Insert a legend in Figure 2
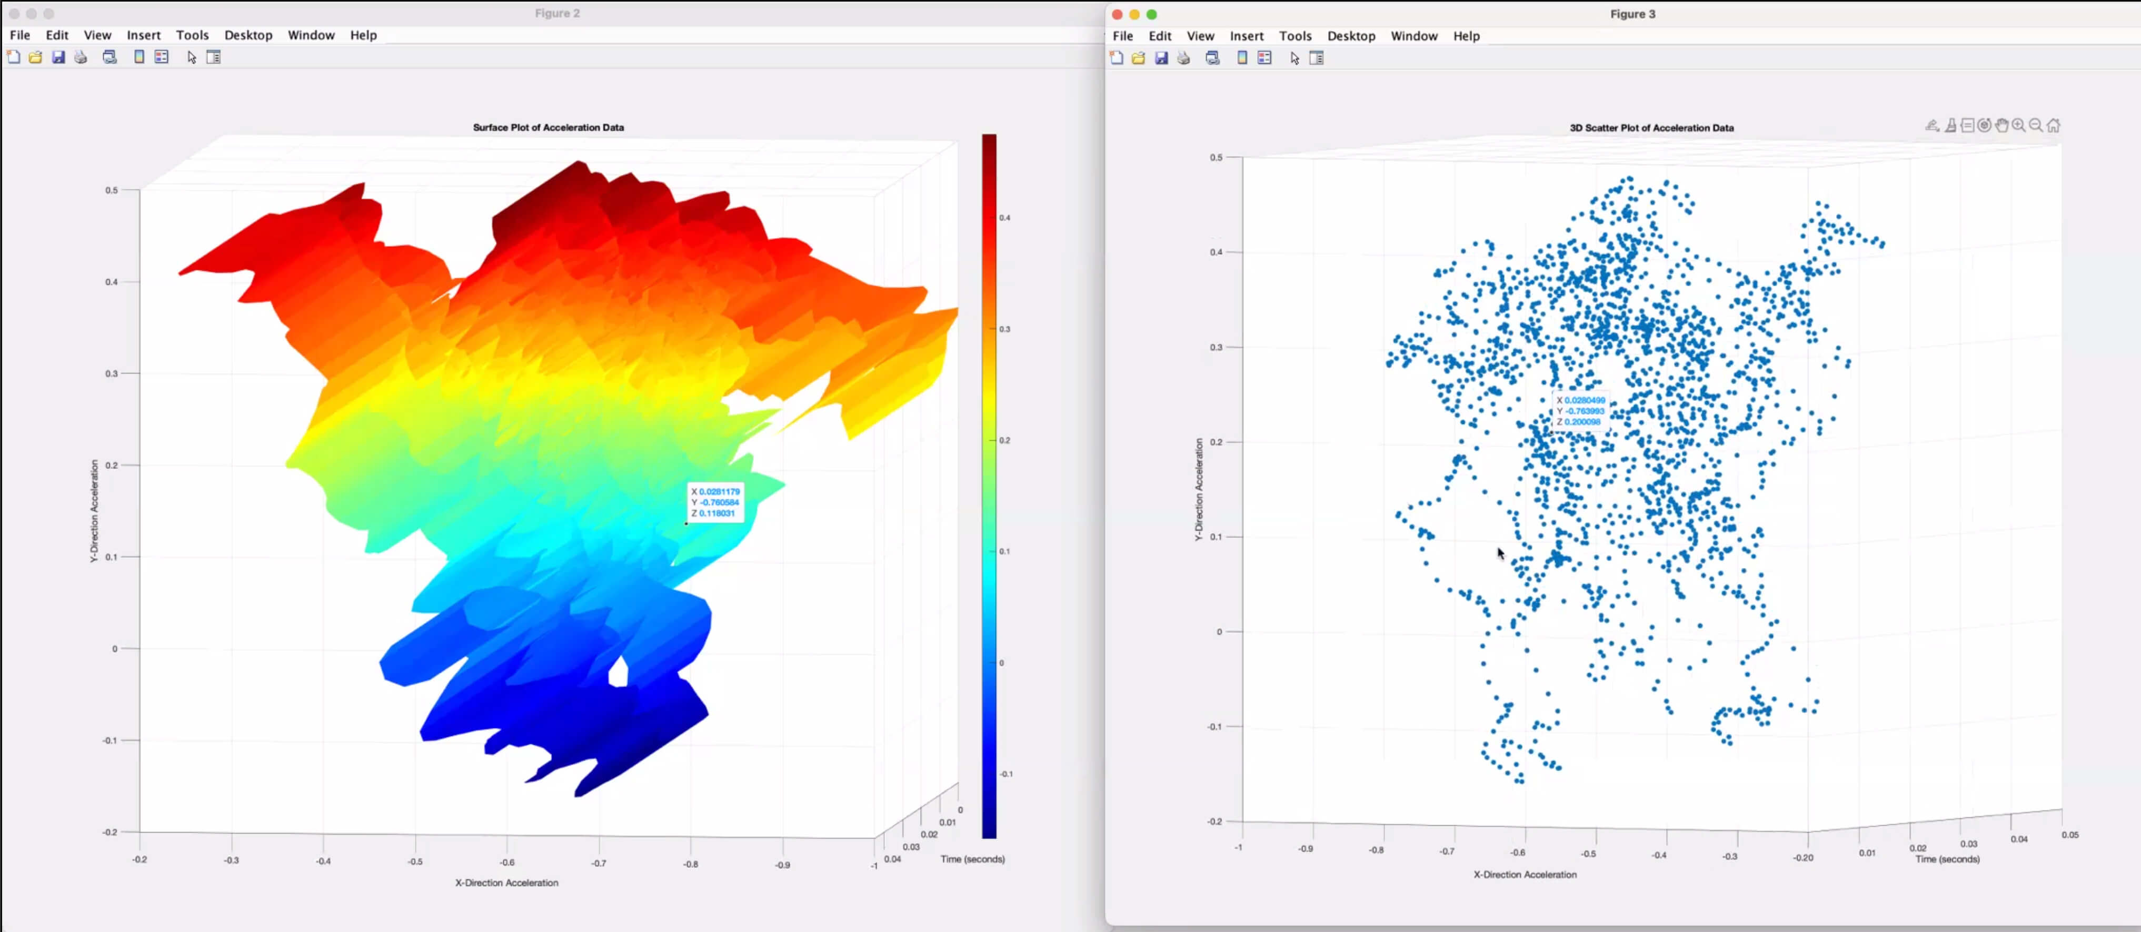The image size is (2141, 932). click(x=161, y=56)
